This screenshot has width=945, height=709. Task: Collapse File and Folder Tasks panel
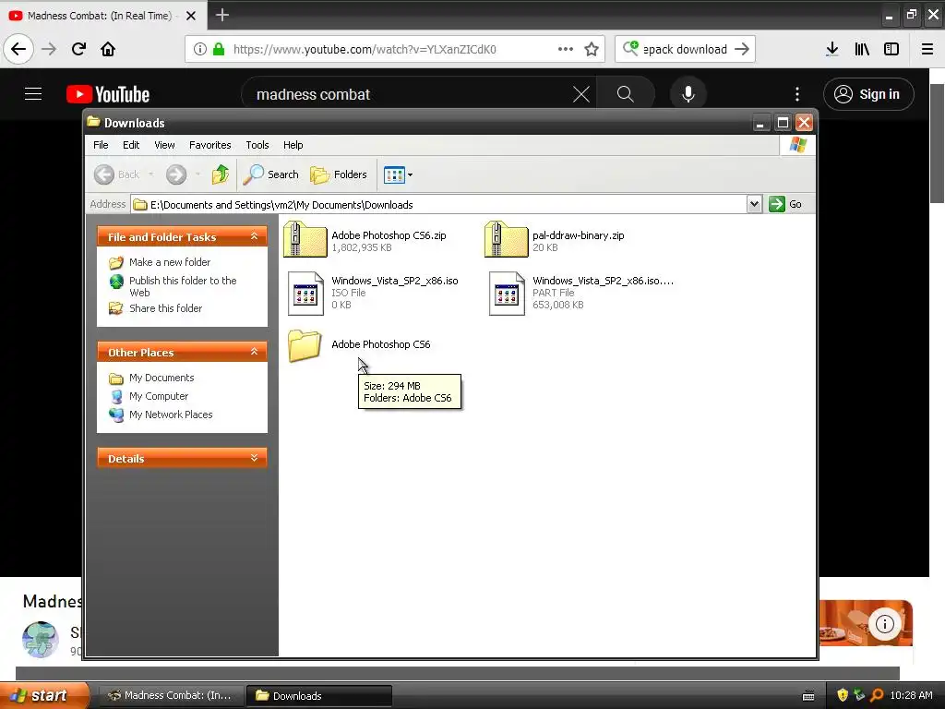(255, 236)
